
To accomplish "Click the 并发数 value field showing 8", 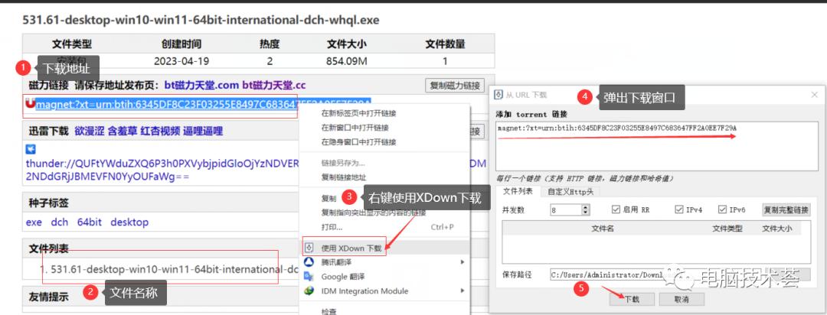I will pos(565,209).
